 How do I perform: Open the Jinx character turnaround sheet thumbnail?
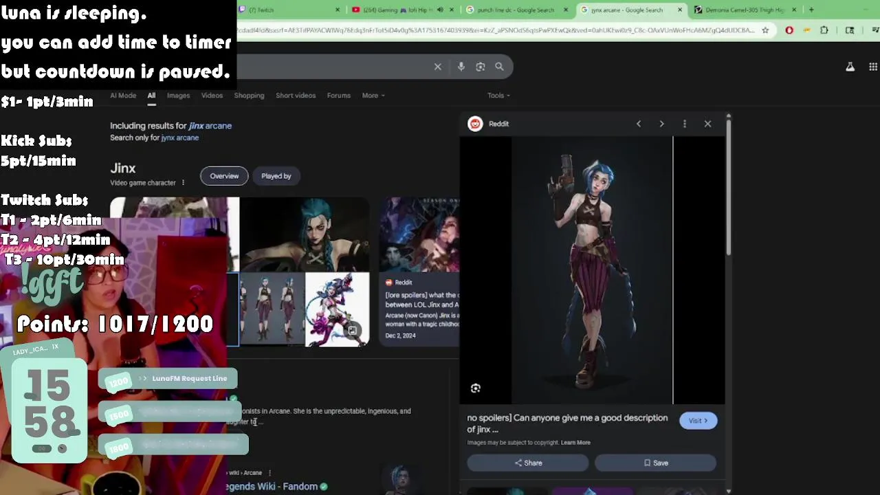pos(272,309)
